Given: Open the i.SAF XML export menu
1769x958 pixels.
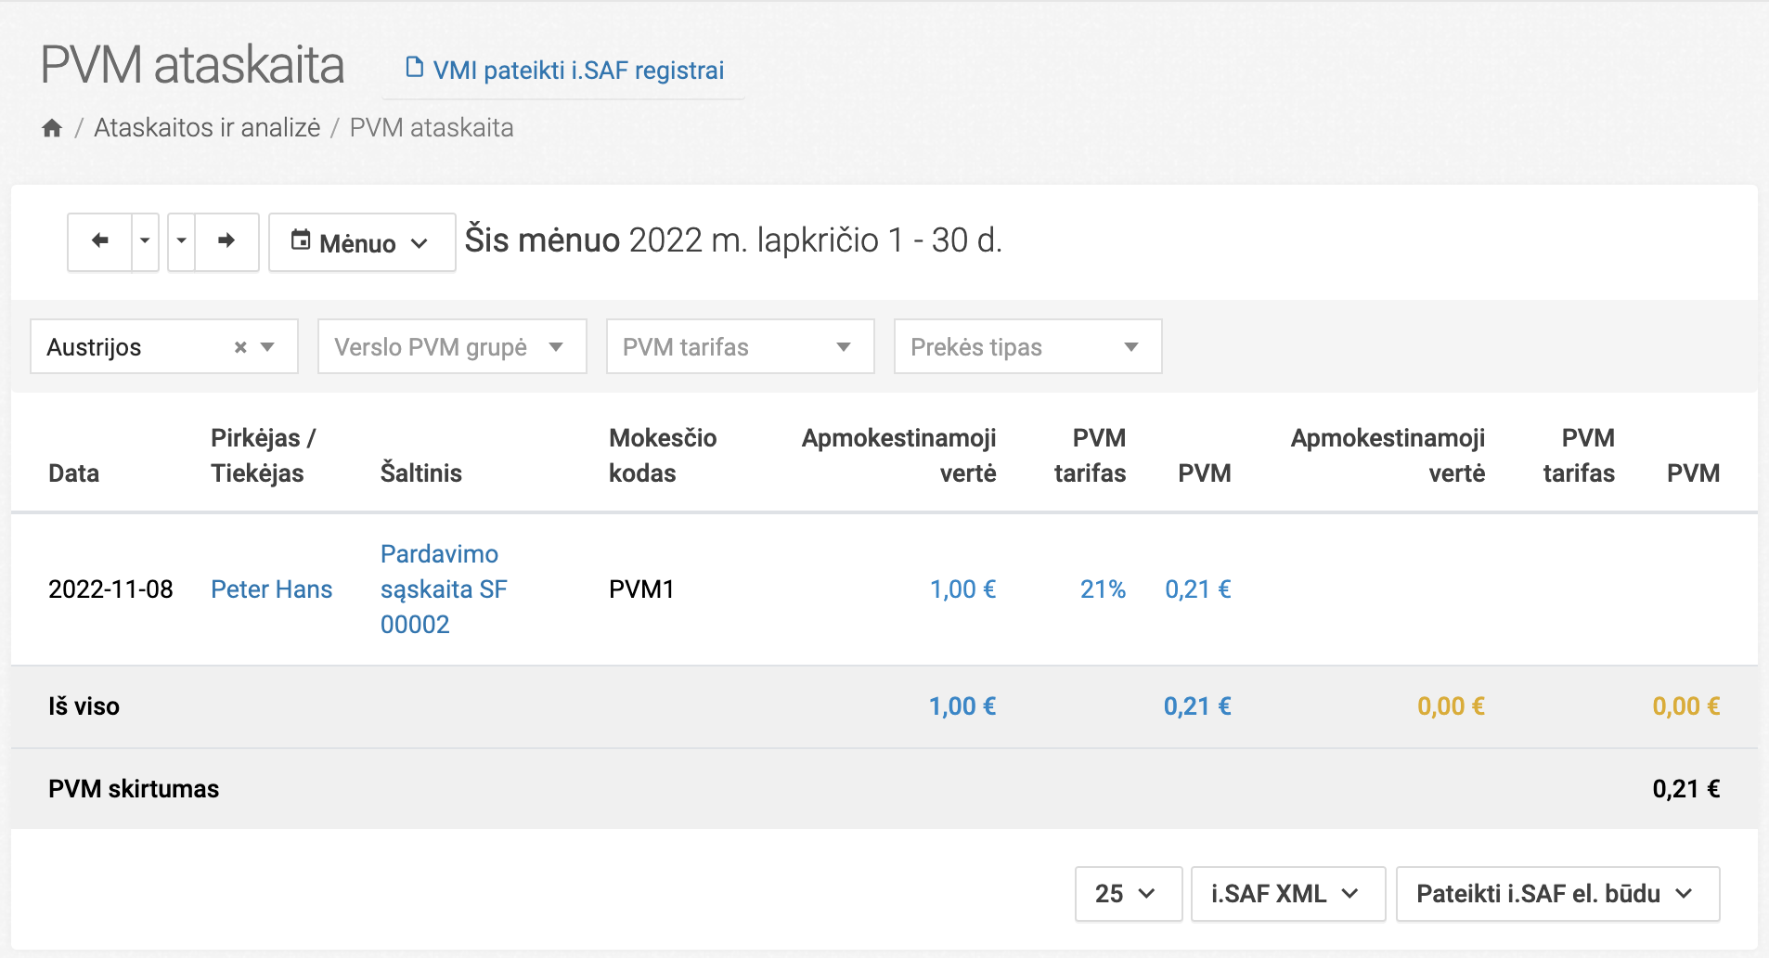Looking at the screenshot, I should (x=1286, y=894).
